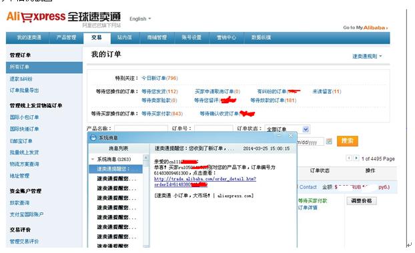Open 放款查询 in the sidebar

(19, 203)
